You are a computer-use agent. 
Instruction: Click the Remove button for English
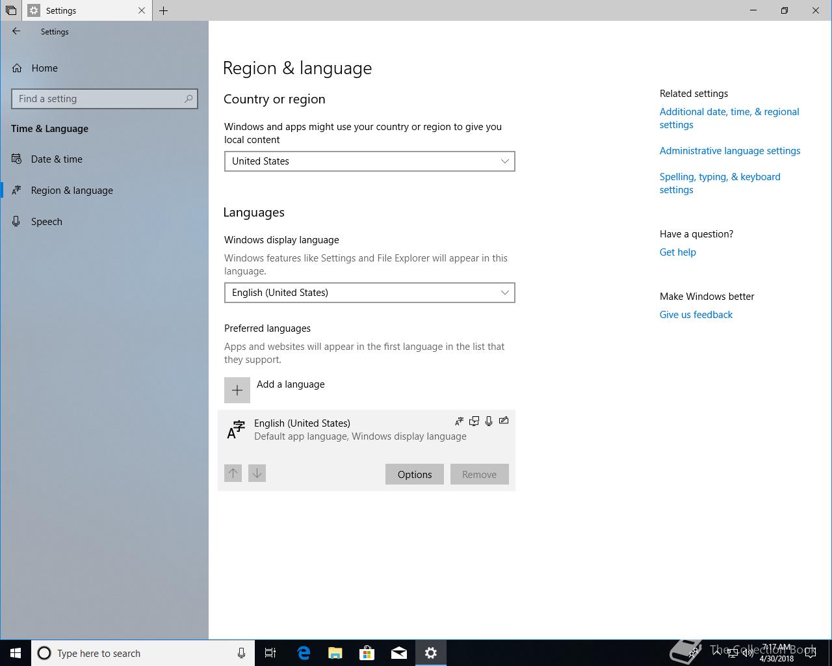(x=479, y=474)
